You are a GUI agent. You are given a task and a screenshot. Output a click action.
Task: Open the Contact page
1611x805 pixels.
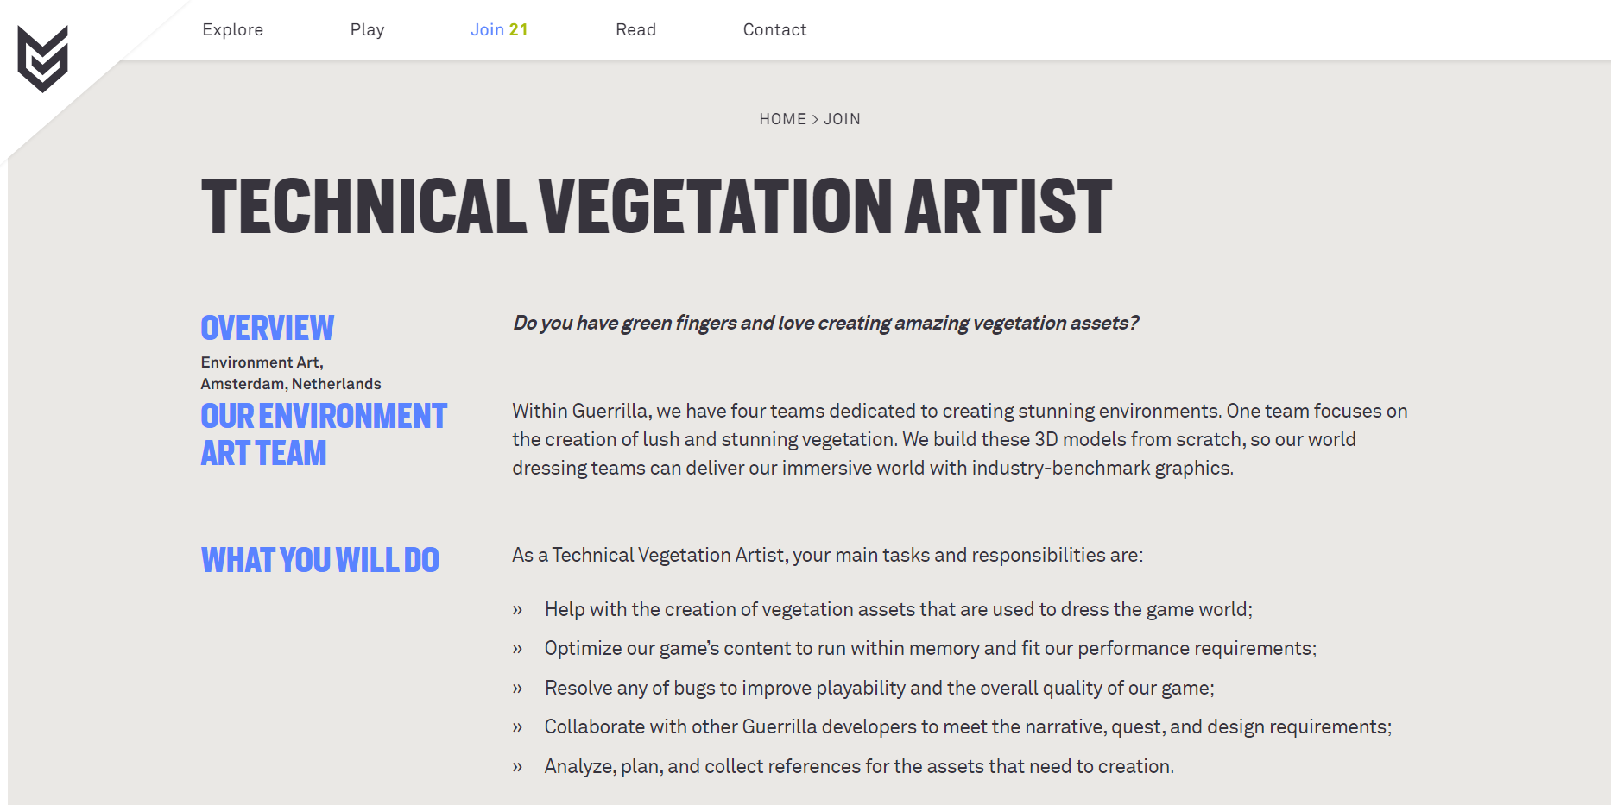774,29
